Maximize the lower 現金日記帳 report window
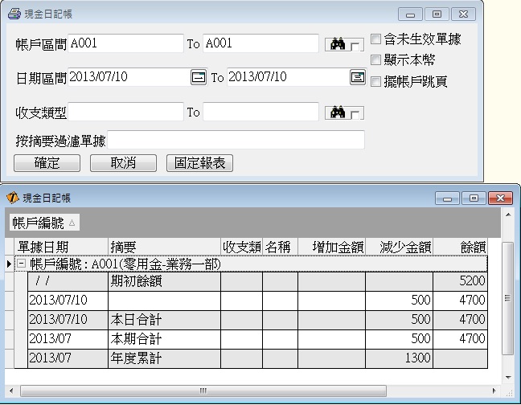This screenshot has width=521, height=405. click(474, 198)
